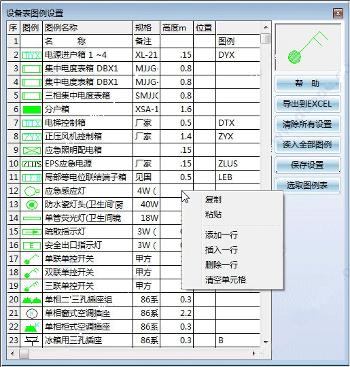Click 清空单元格 in the context menu
This screenshot has height=367, width=350.
click(226, 279)
